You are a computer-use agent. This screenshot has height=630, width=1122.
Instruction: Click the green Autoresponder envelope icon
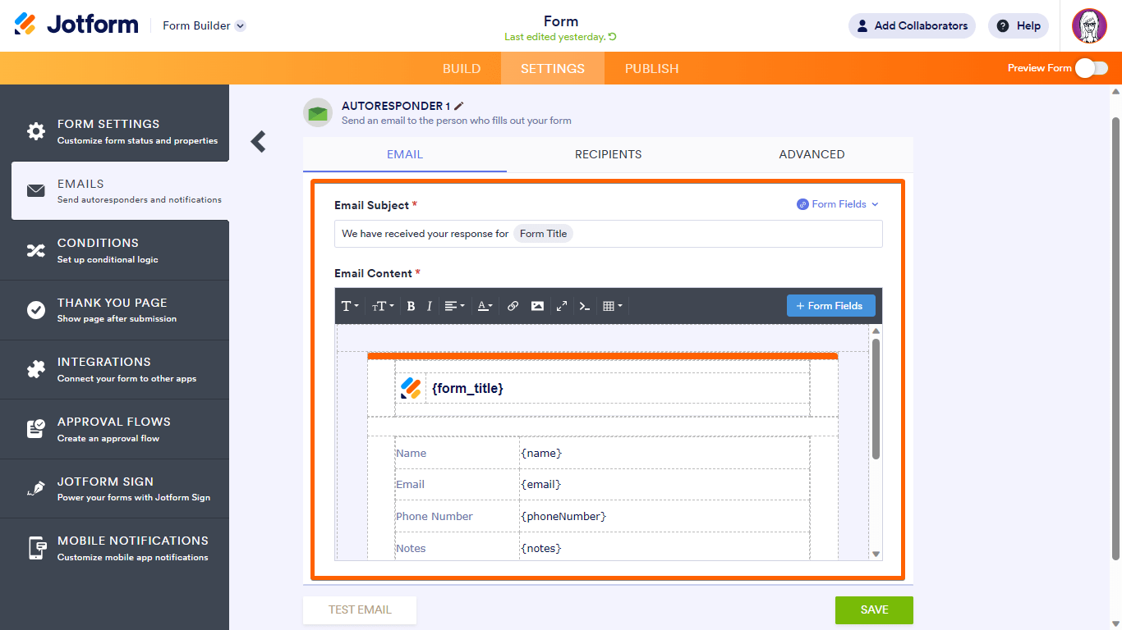coord(318,112)
